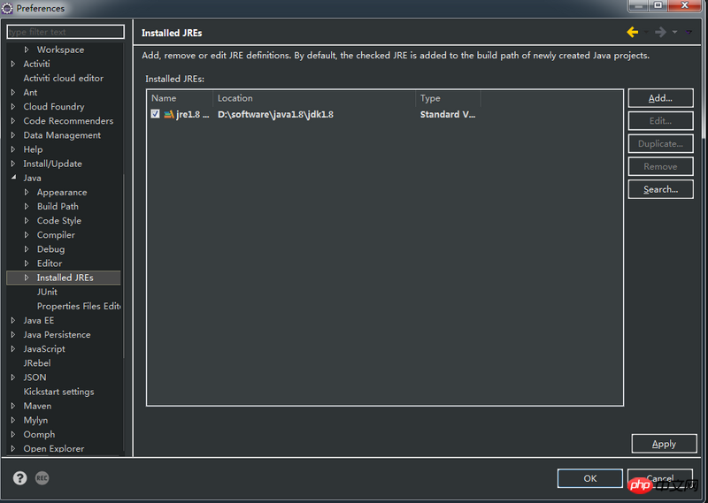Select the jre1.8 name cell
708x503 pixels.
coord(192,114)
